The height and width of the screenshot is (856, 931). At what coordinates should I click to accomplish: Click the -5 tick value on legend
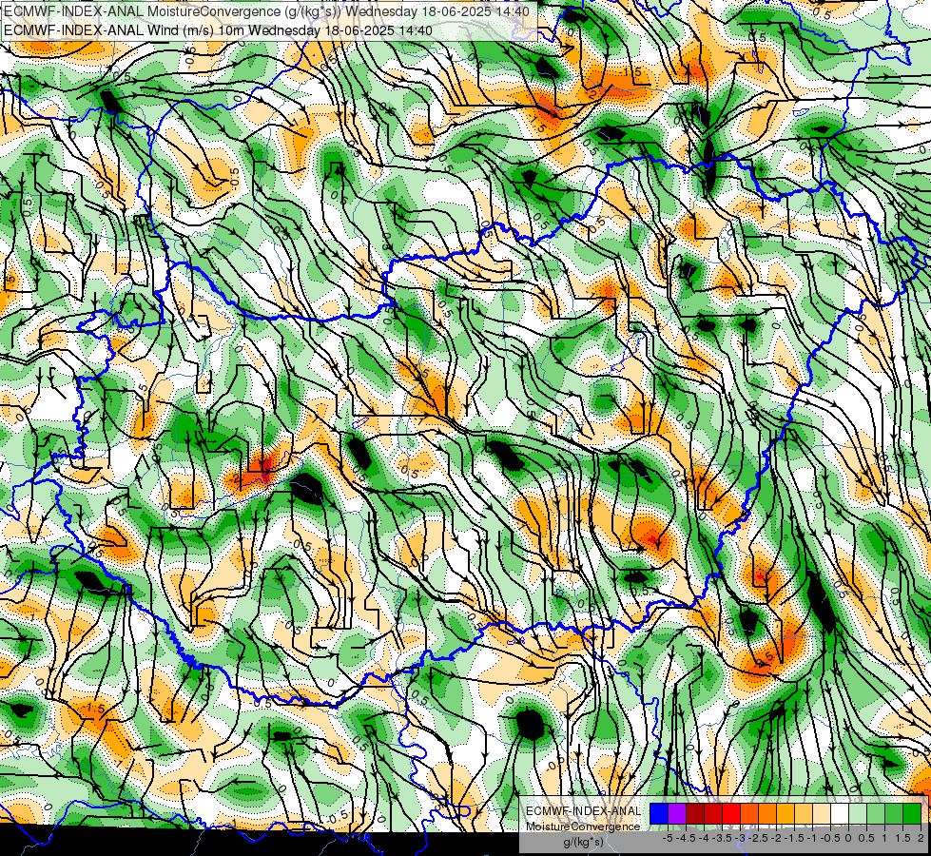click(x=668, y=838)
